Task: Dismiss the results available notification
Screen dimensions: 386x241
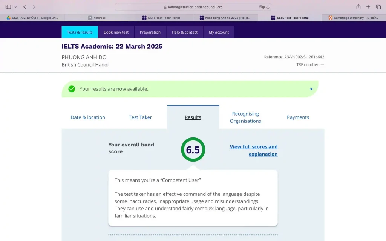Action: click(311, 89)
